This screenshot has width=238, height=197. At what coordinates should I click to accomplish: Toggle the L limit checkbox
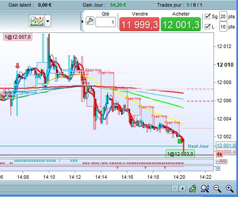pyautogui.click(x=207, y=27)
